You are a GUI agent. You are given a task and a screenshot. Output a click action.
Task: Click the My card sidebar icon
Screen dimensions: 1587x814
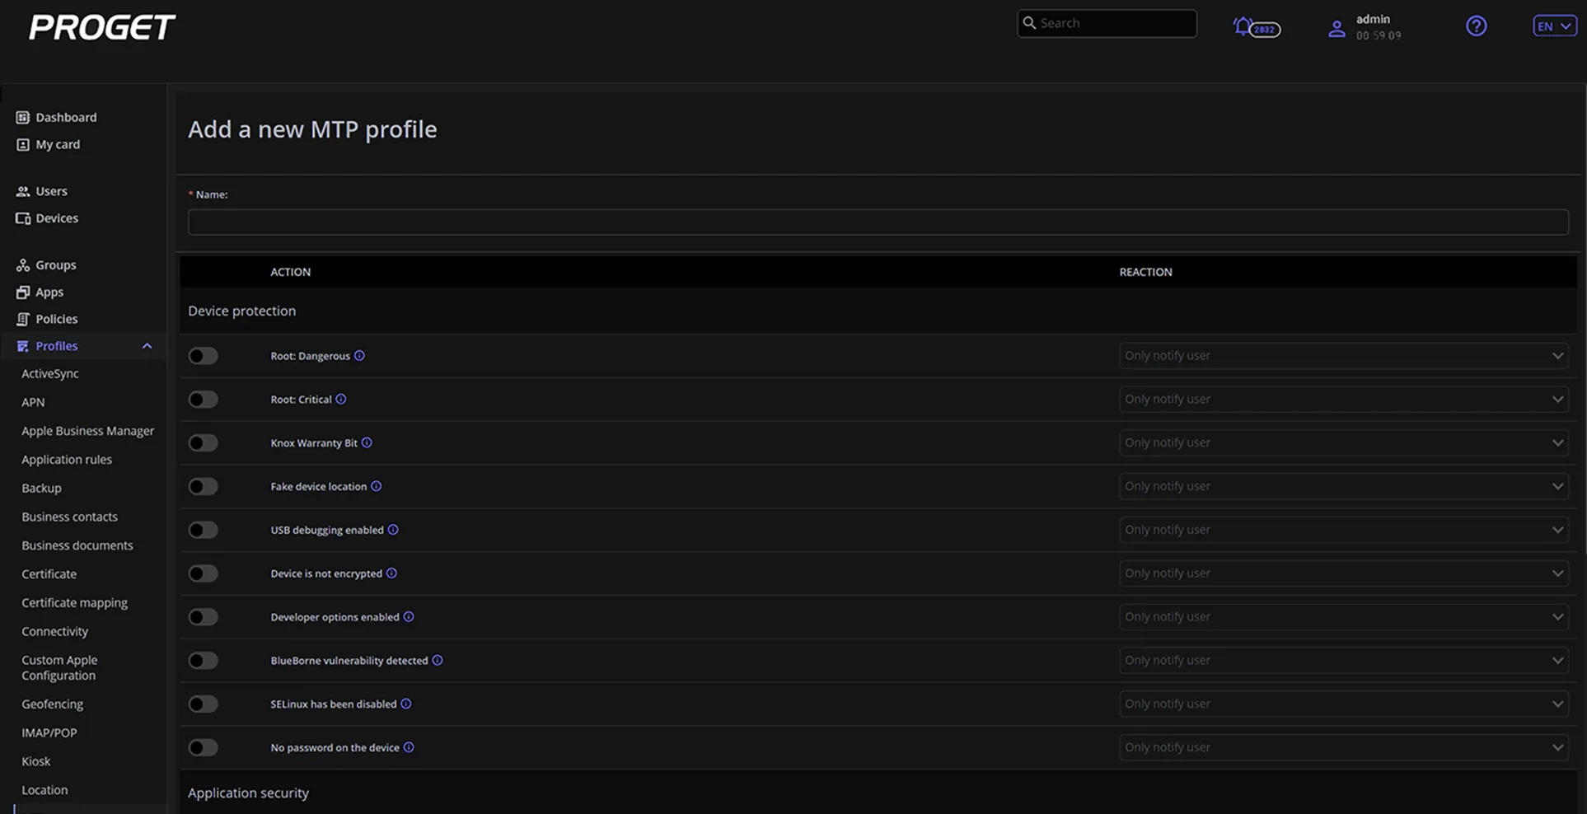tap(23, 144)
